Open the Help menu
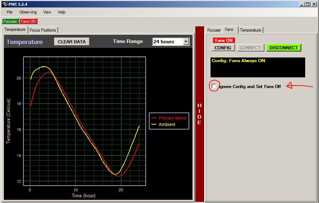This screenshot has height=203, width=319. tap(61, 12)
